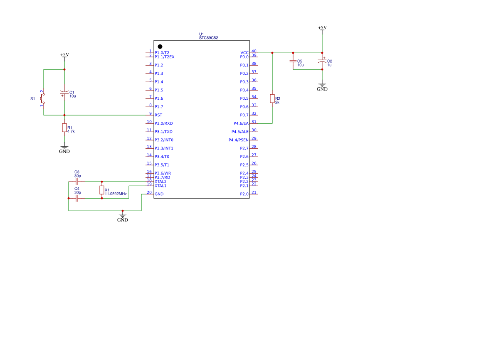The image size is (486, 344).
Task: Select the C2 1u polarized capacitor
Action: (322, 61)
